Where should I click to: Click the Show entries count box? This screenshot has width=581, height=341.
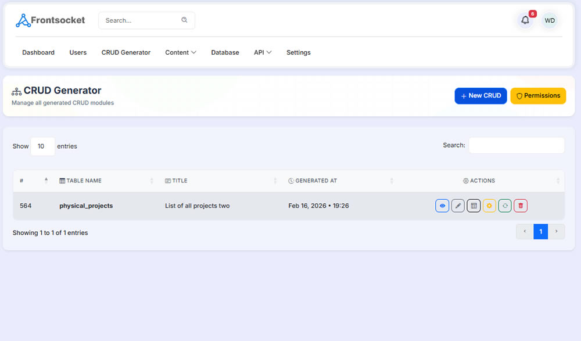tap(42, 146)
